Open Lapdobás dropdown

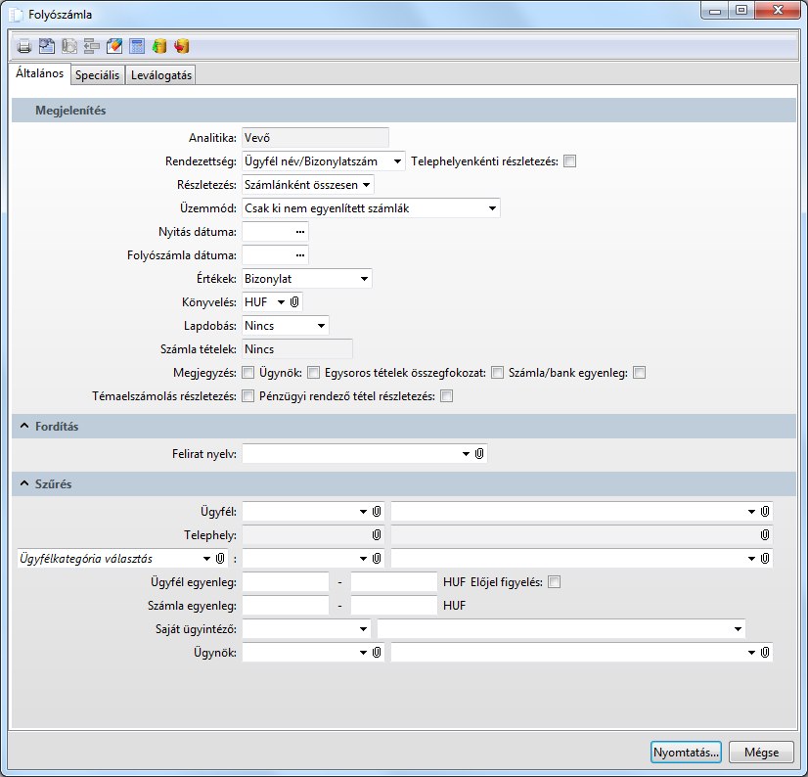point(321,326)
